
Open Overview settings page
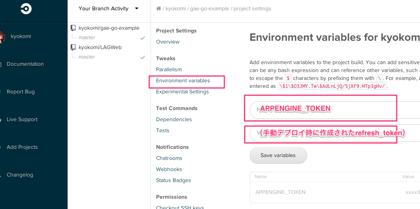coord(168,42)
